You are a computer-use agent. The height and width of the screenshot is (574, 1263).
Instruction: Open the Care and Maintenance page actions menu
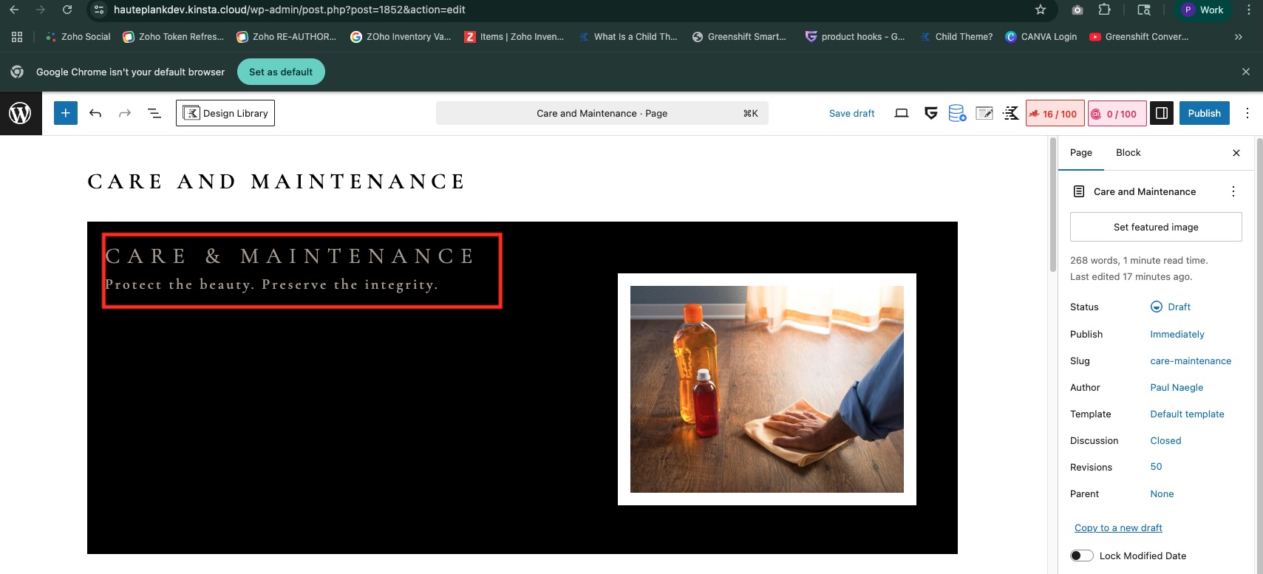(x=1233, y=191)
